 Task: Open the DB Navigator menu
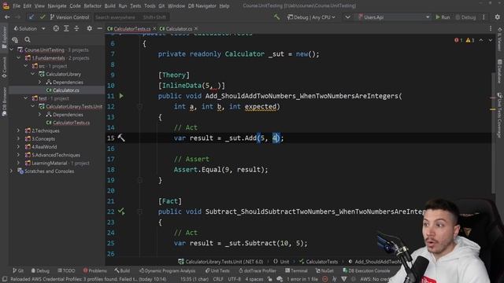(x=202, y=6)
